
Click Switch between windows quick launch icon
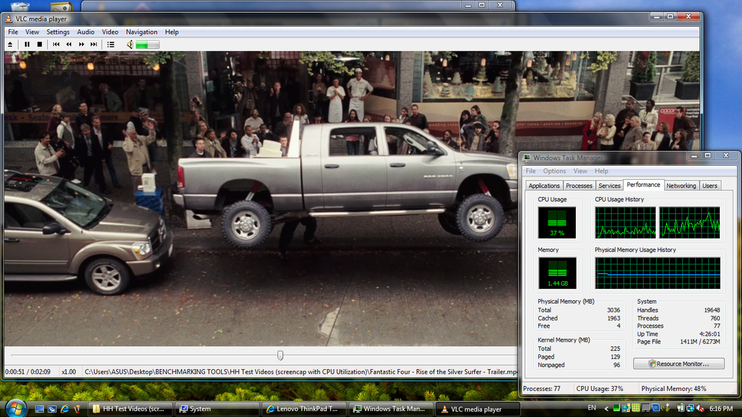tap(52, 409)
